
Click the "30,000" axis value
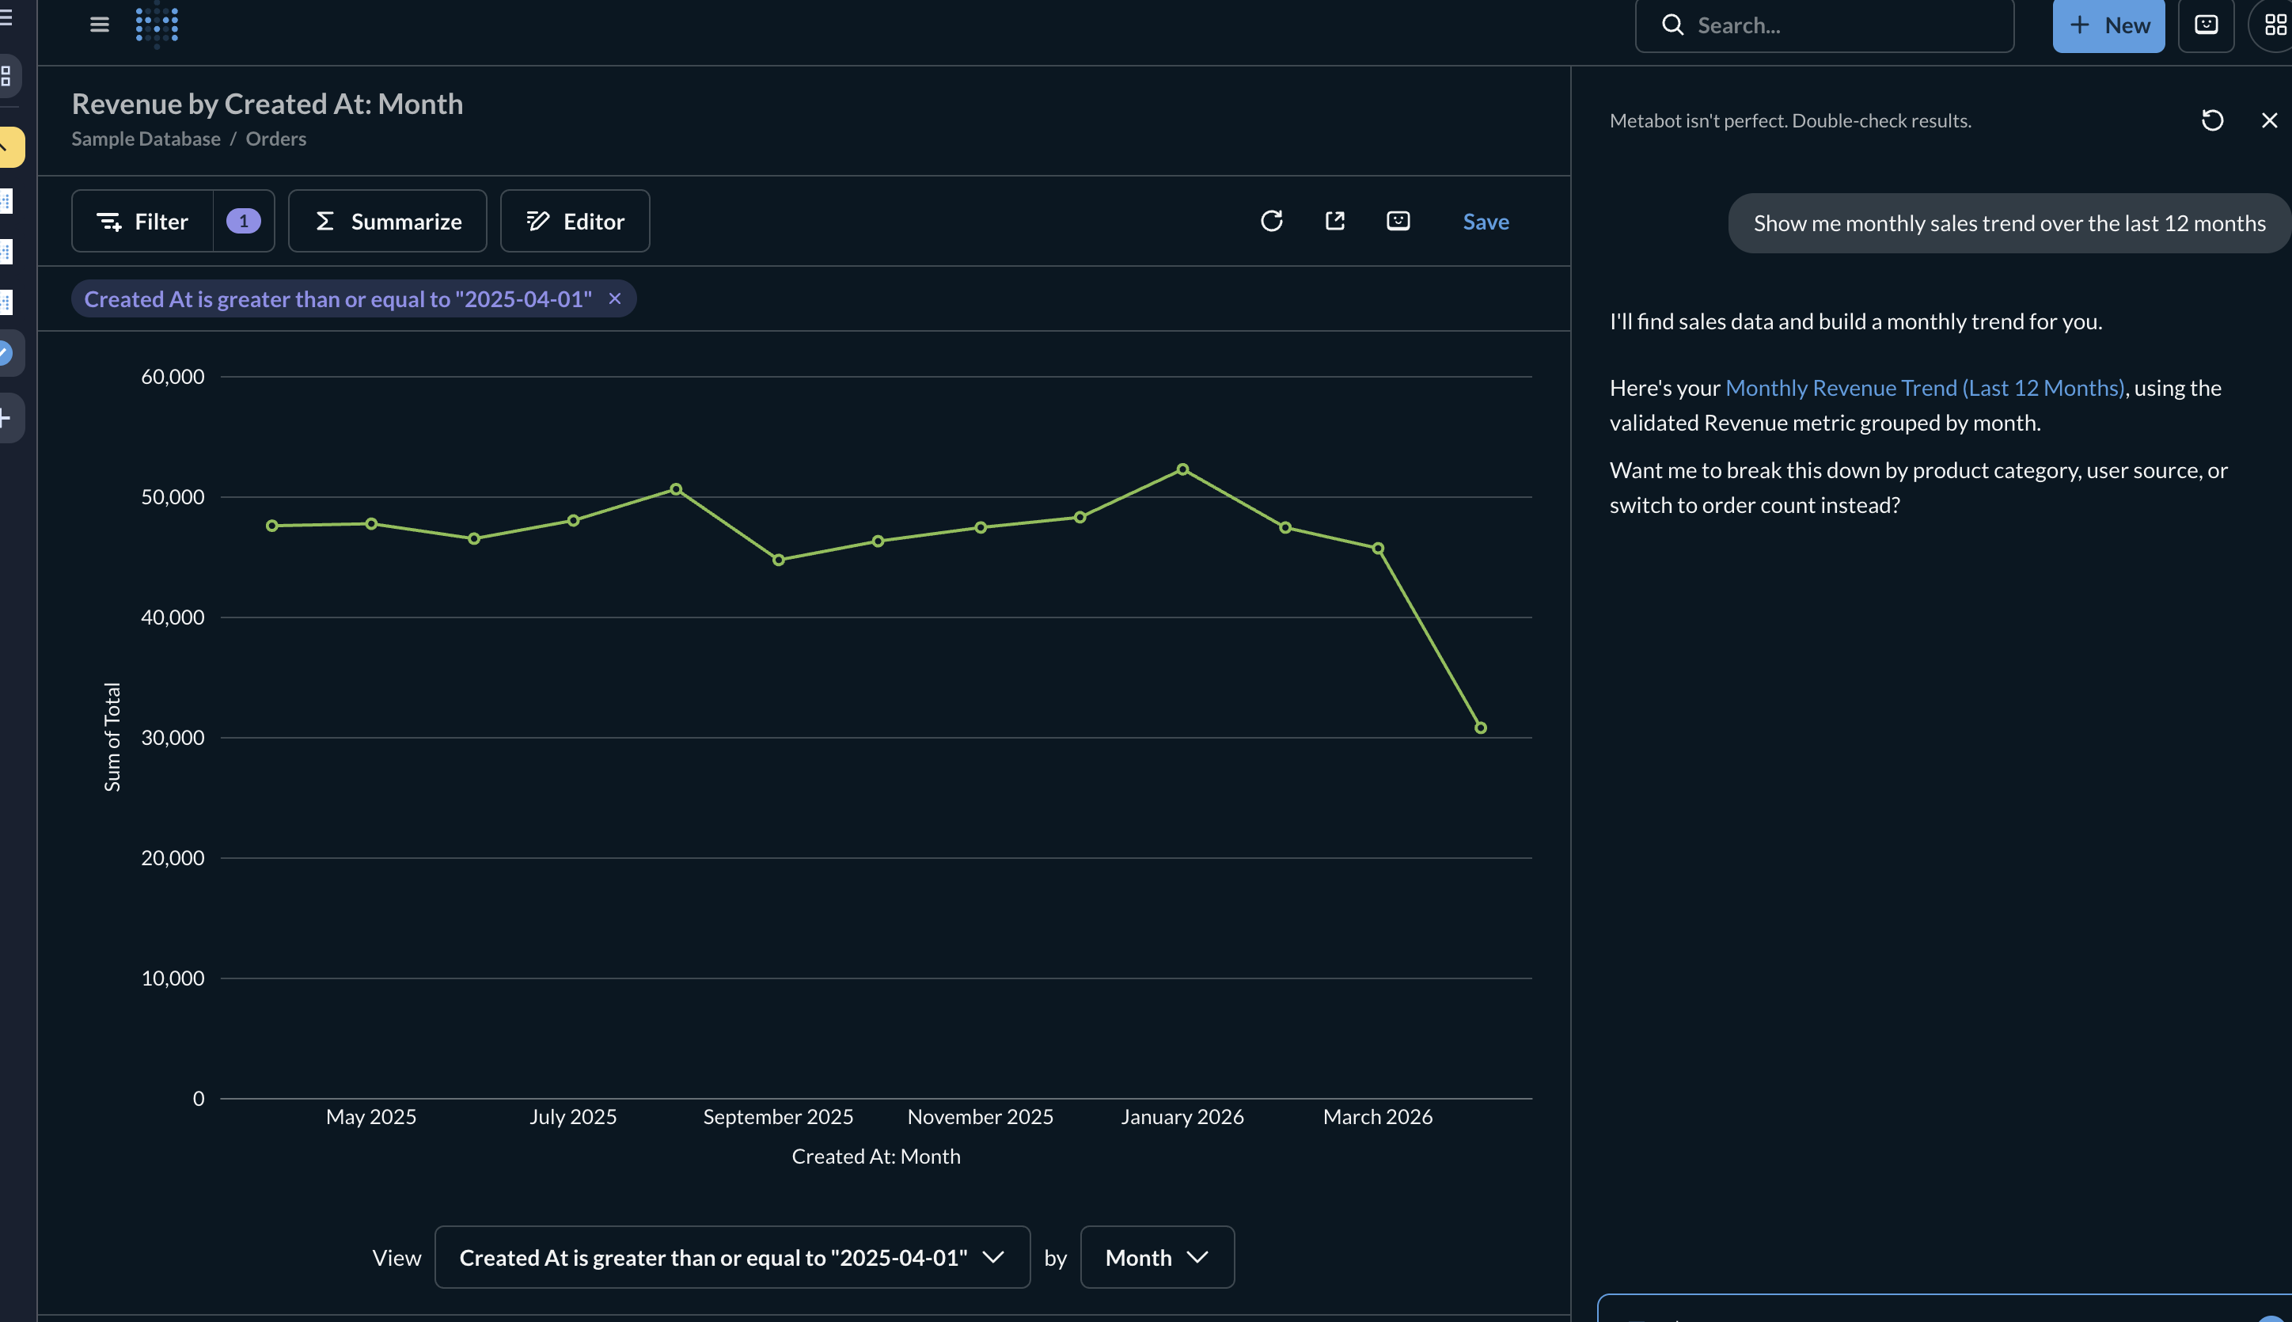pyautogui.click(x=173, y=737)
